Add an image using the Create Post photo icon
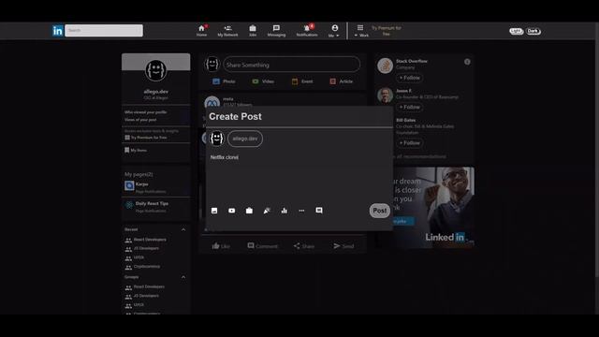 [x=214, y=211]
